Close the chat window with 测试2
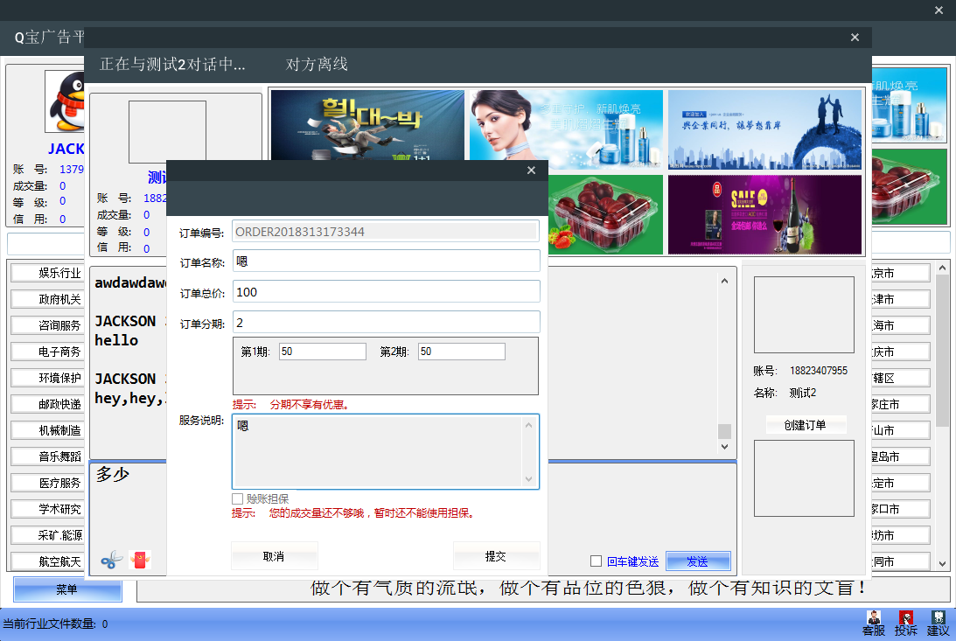The height and width of the screenshot is (641, 956). click(855, 38)
